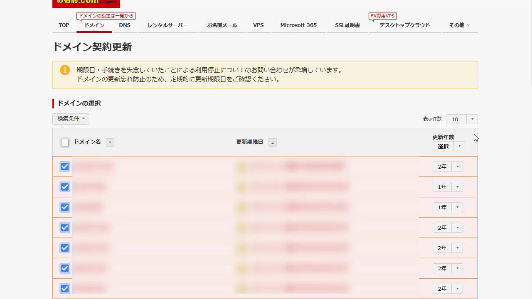The image size is (532, 299).
Task: Toggle the select-all domains checkbox
Action: (x=65, y=142)
